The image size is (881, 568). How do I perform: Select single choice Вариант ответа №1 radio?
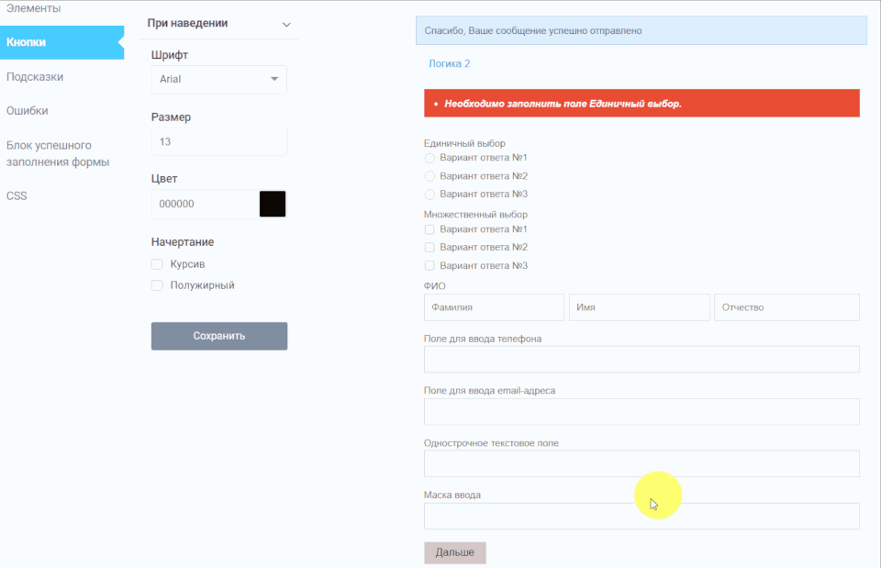pos(429,158)
